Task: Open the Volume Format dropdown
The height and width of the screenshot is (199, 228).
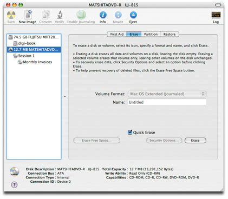Action: click(167, 94)
